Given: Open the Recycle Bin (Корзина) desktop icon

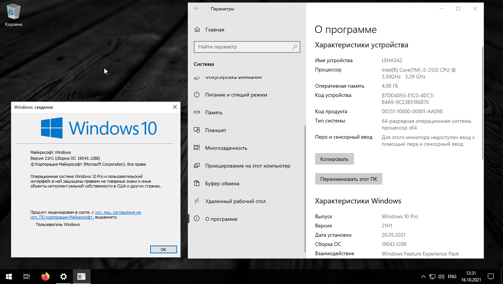Looking at the screenshot, I should [x=14, y=16].
